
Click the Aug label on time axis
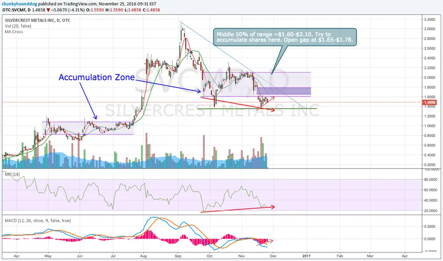click(144, 256)
